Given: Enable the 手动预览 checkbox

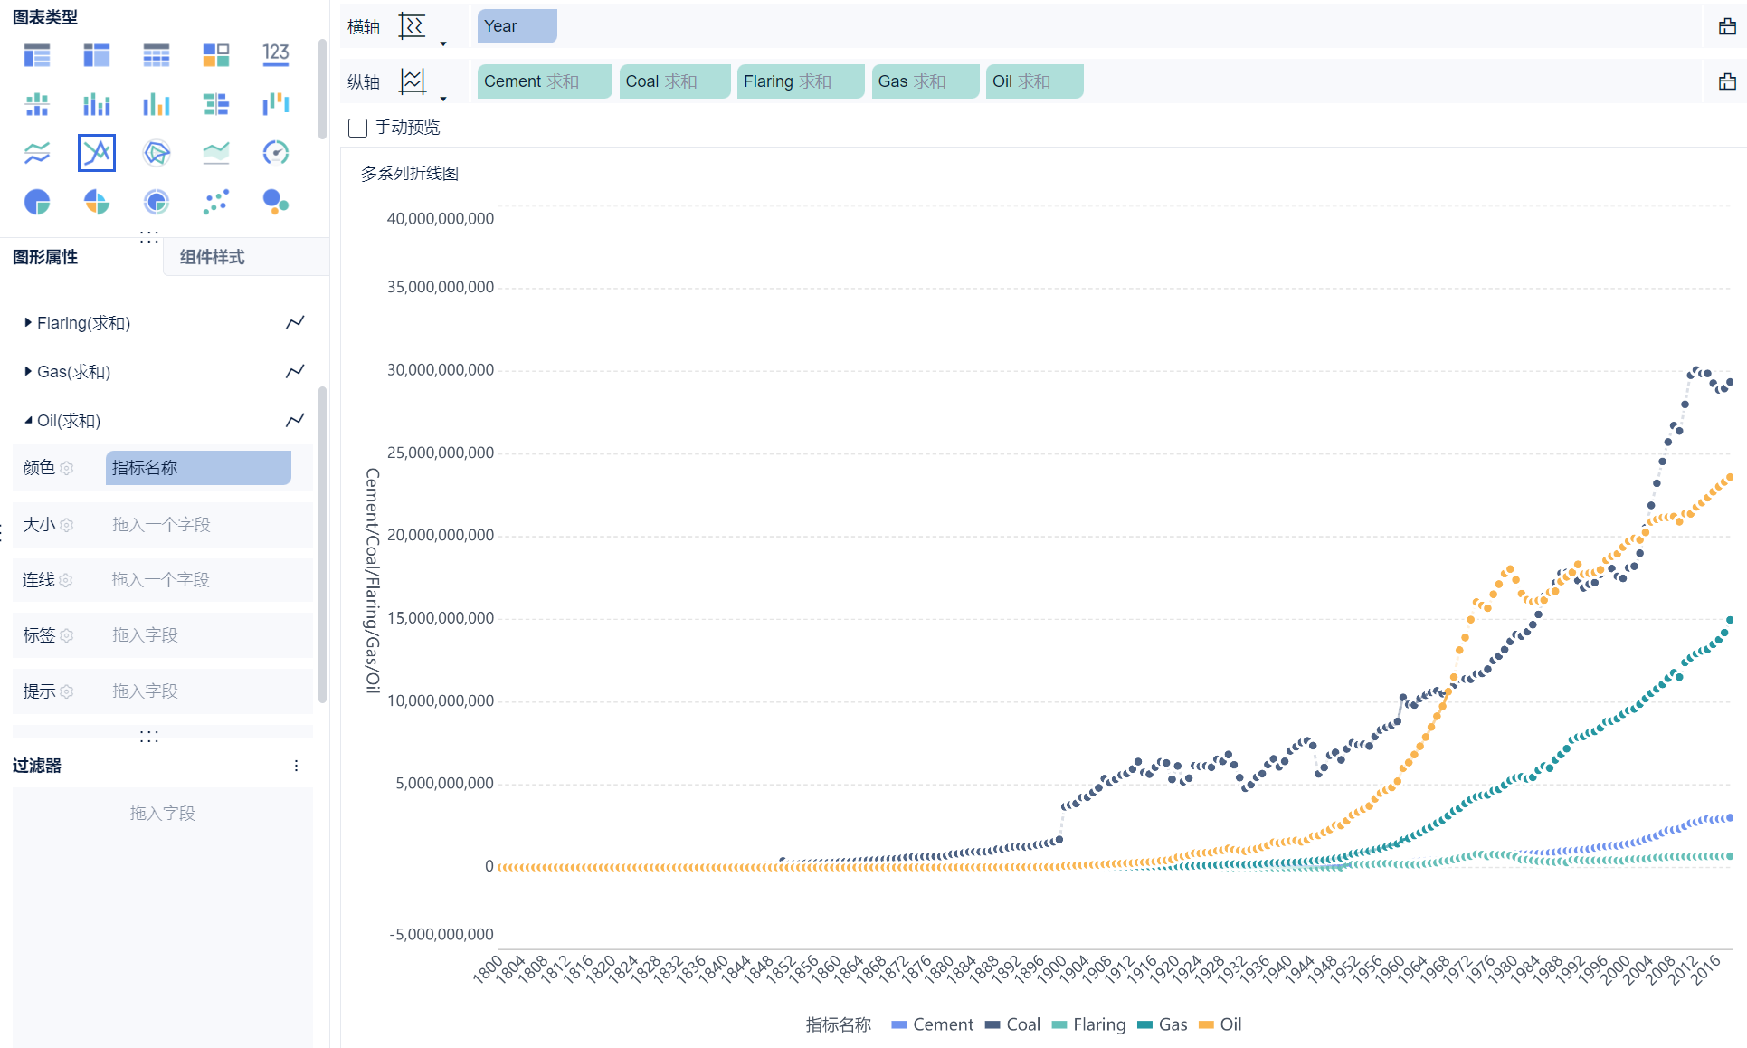Looking at the screenshot, I should tap(358, 128).
